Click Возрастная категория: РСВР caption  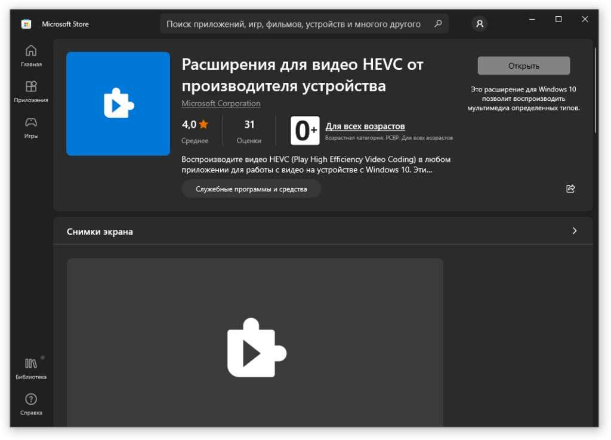coord(389,137)
